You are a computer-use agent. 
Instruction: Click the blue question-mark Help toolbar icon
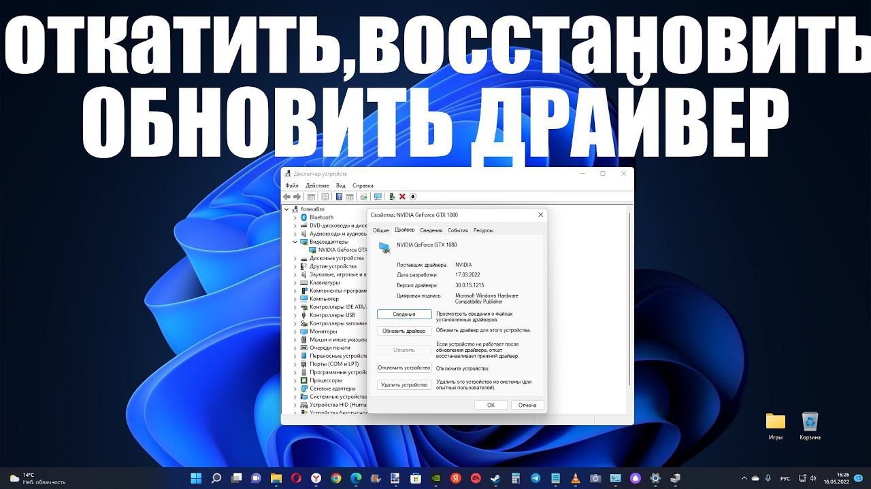coord(339,197)
